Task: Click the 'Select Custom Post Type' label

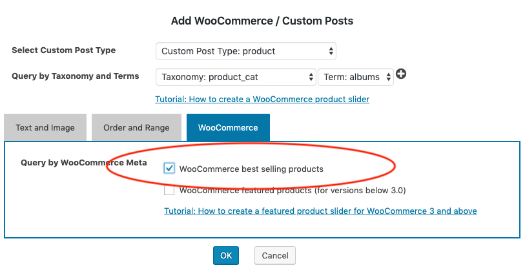Action: pyautogui.click(x=63, y=50)
